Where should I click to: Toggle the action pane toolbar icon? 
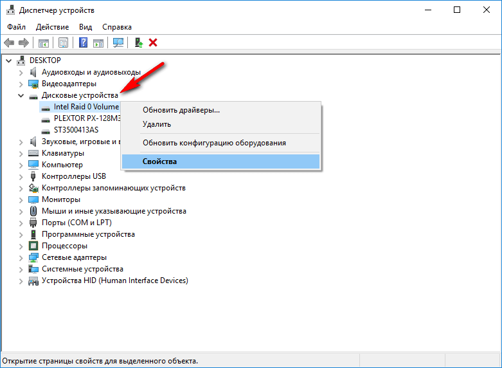tap(98, 42)
